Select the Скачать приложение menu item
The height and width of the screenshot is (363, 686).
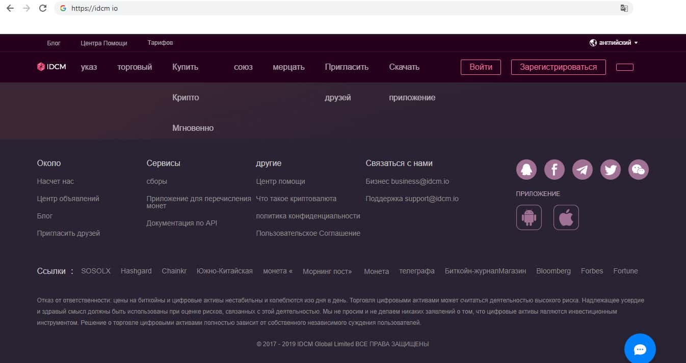[404, 67]
